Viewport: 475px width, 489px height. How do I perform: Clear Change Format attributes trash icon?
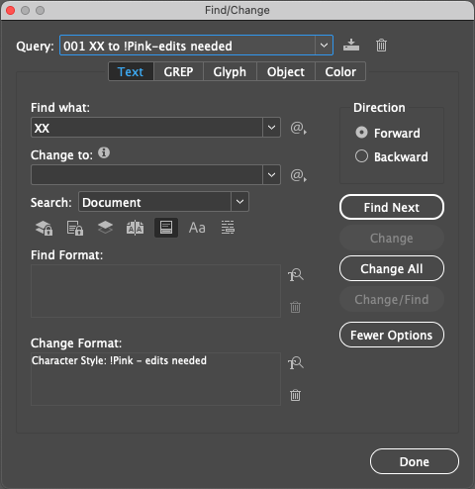point(295,395)
